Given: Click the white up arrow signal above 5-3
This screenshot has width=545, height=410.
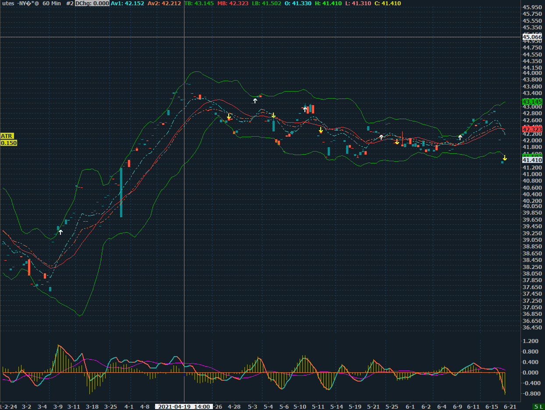Looking at the screenshot, I should (x=255, y=101).
